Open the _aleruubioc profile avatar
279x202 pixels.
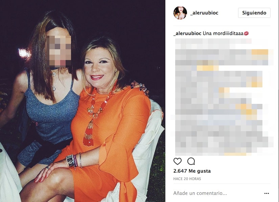180,13
